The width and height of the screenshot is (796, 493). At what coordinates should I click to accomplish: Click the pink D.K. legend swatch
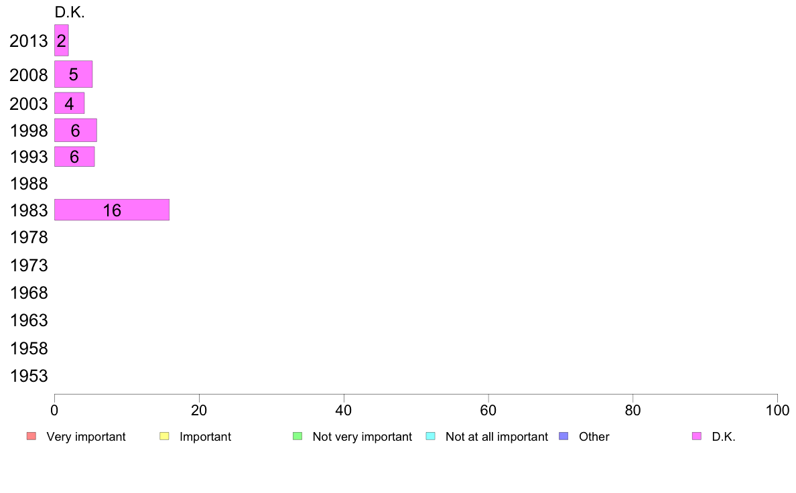(x=697, y=436)
